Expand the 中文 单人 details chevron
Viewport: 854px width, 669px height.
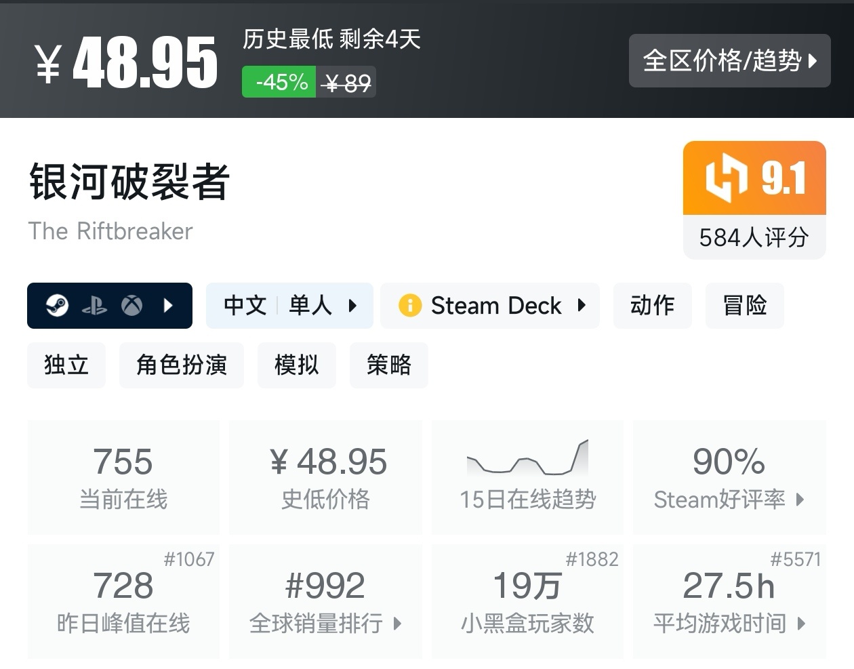point(353,306)
